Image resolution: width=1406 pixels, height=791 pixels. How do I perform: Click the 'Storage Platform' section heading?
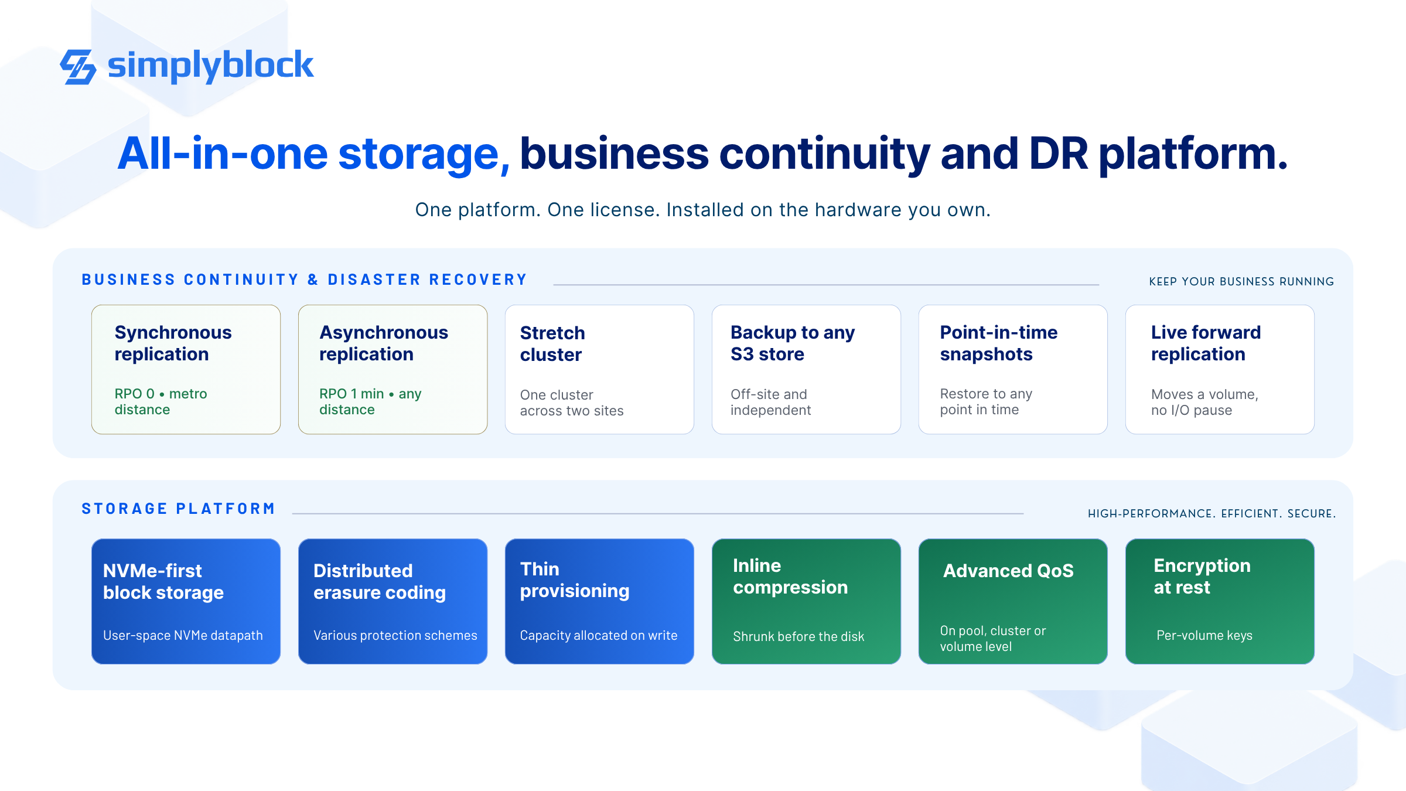tap(179, 509)
